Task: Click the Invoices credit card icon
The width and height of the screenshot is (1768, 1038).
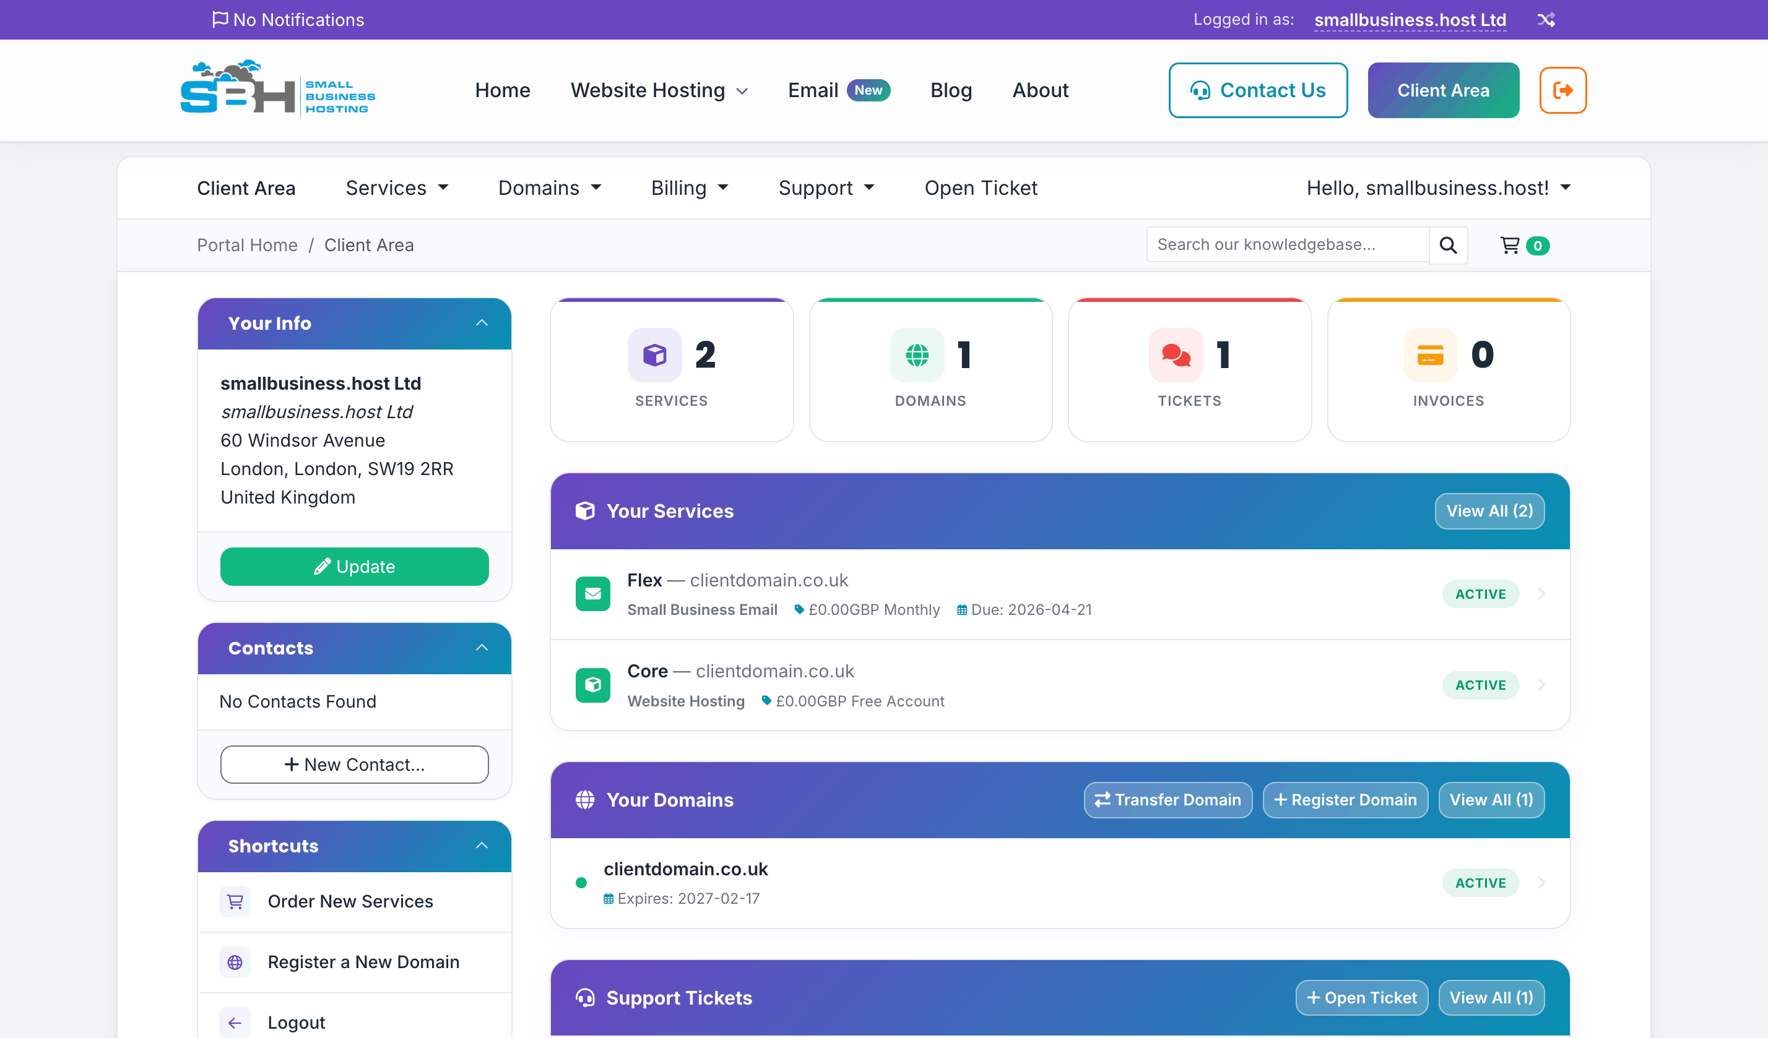Action: (x=1430, y=355)
